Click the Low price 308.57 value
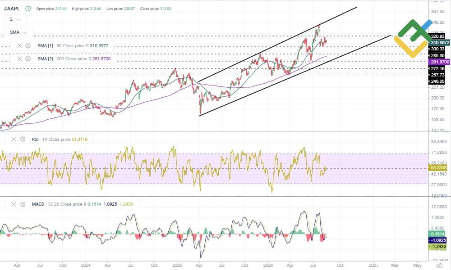This screenshot has height=270, width=451. coord(129,9)
